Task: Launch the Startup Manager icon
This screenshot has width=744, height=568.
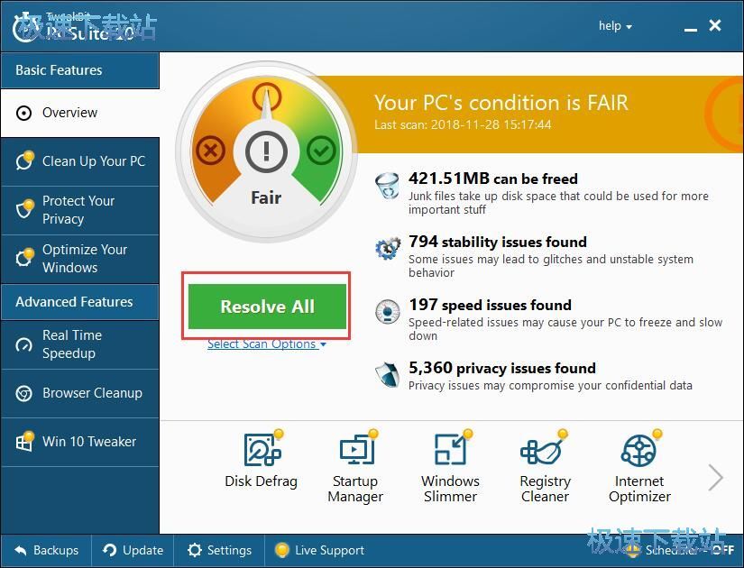Action: [x=357, y=449]
